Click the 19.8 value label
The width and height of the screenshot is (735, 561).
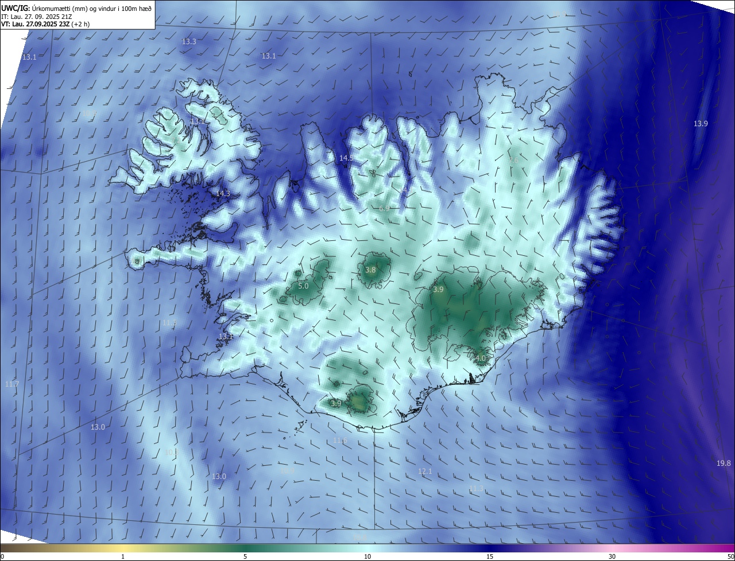724,463
